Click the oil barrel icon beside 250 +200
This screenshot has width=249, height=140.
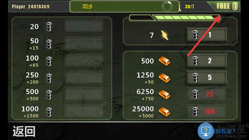click(x=49, y=78)
